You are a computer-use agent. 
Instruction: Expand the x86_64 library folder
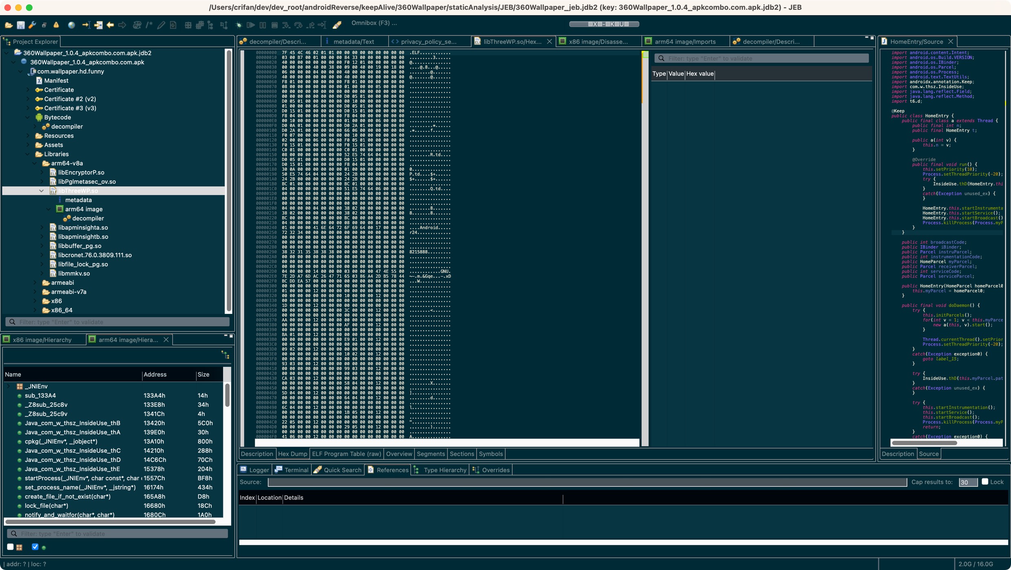[x=35, y=310]
